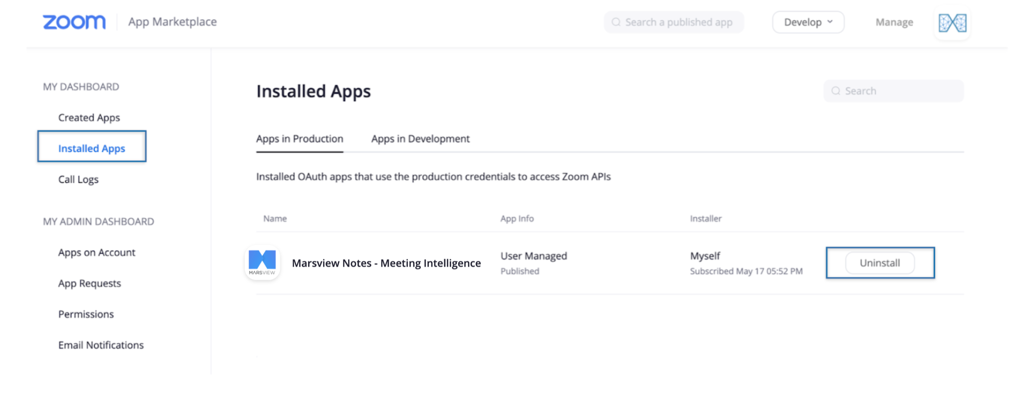The height and width of the screenshot is (400, 1026).
Task: Select Installed Apps in sidebar
Action: point(92,148)
